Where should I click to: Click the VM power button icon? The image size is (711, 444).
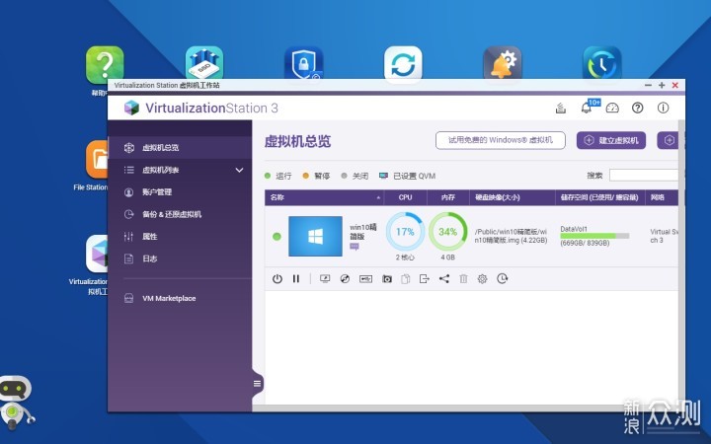(x=277, y=279)
